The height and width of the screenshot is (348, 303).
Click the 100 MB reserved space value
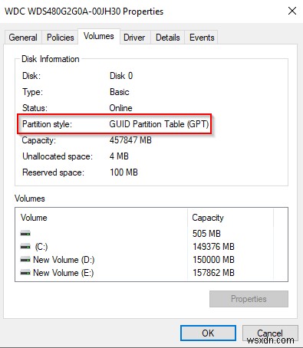click(124, 172)
